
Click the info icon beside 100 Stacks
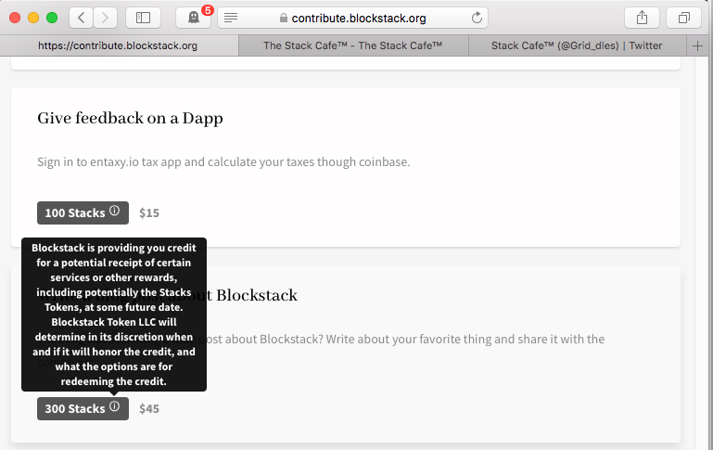pos(115,211)
